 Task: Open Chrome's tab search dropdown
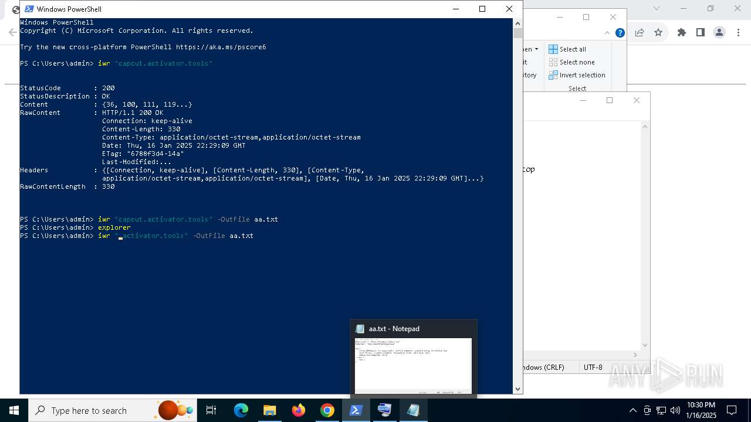coord(657,8)
